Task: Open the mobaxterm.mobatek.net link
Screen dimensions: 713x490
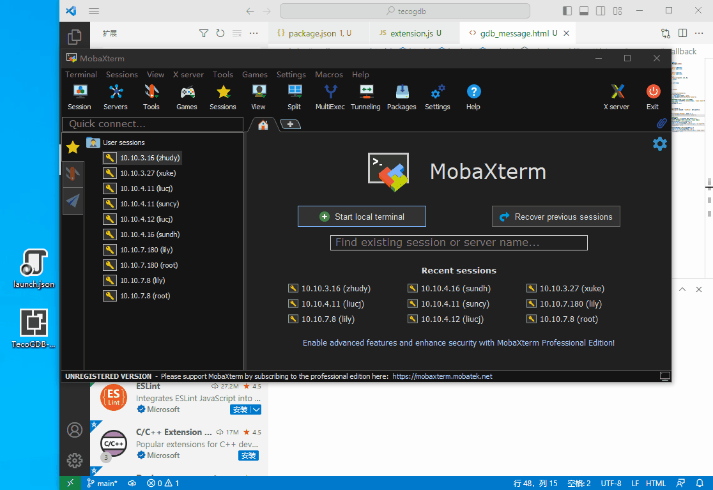Action: point(443,376)
